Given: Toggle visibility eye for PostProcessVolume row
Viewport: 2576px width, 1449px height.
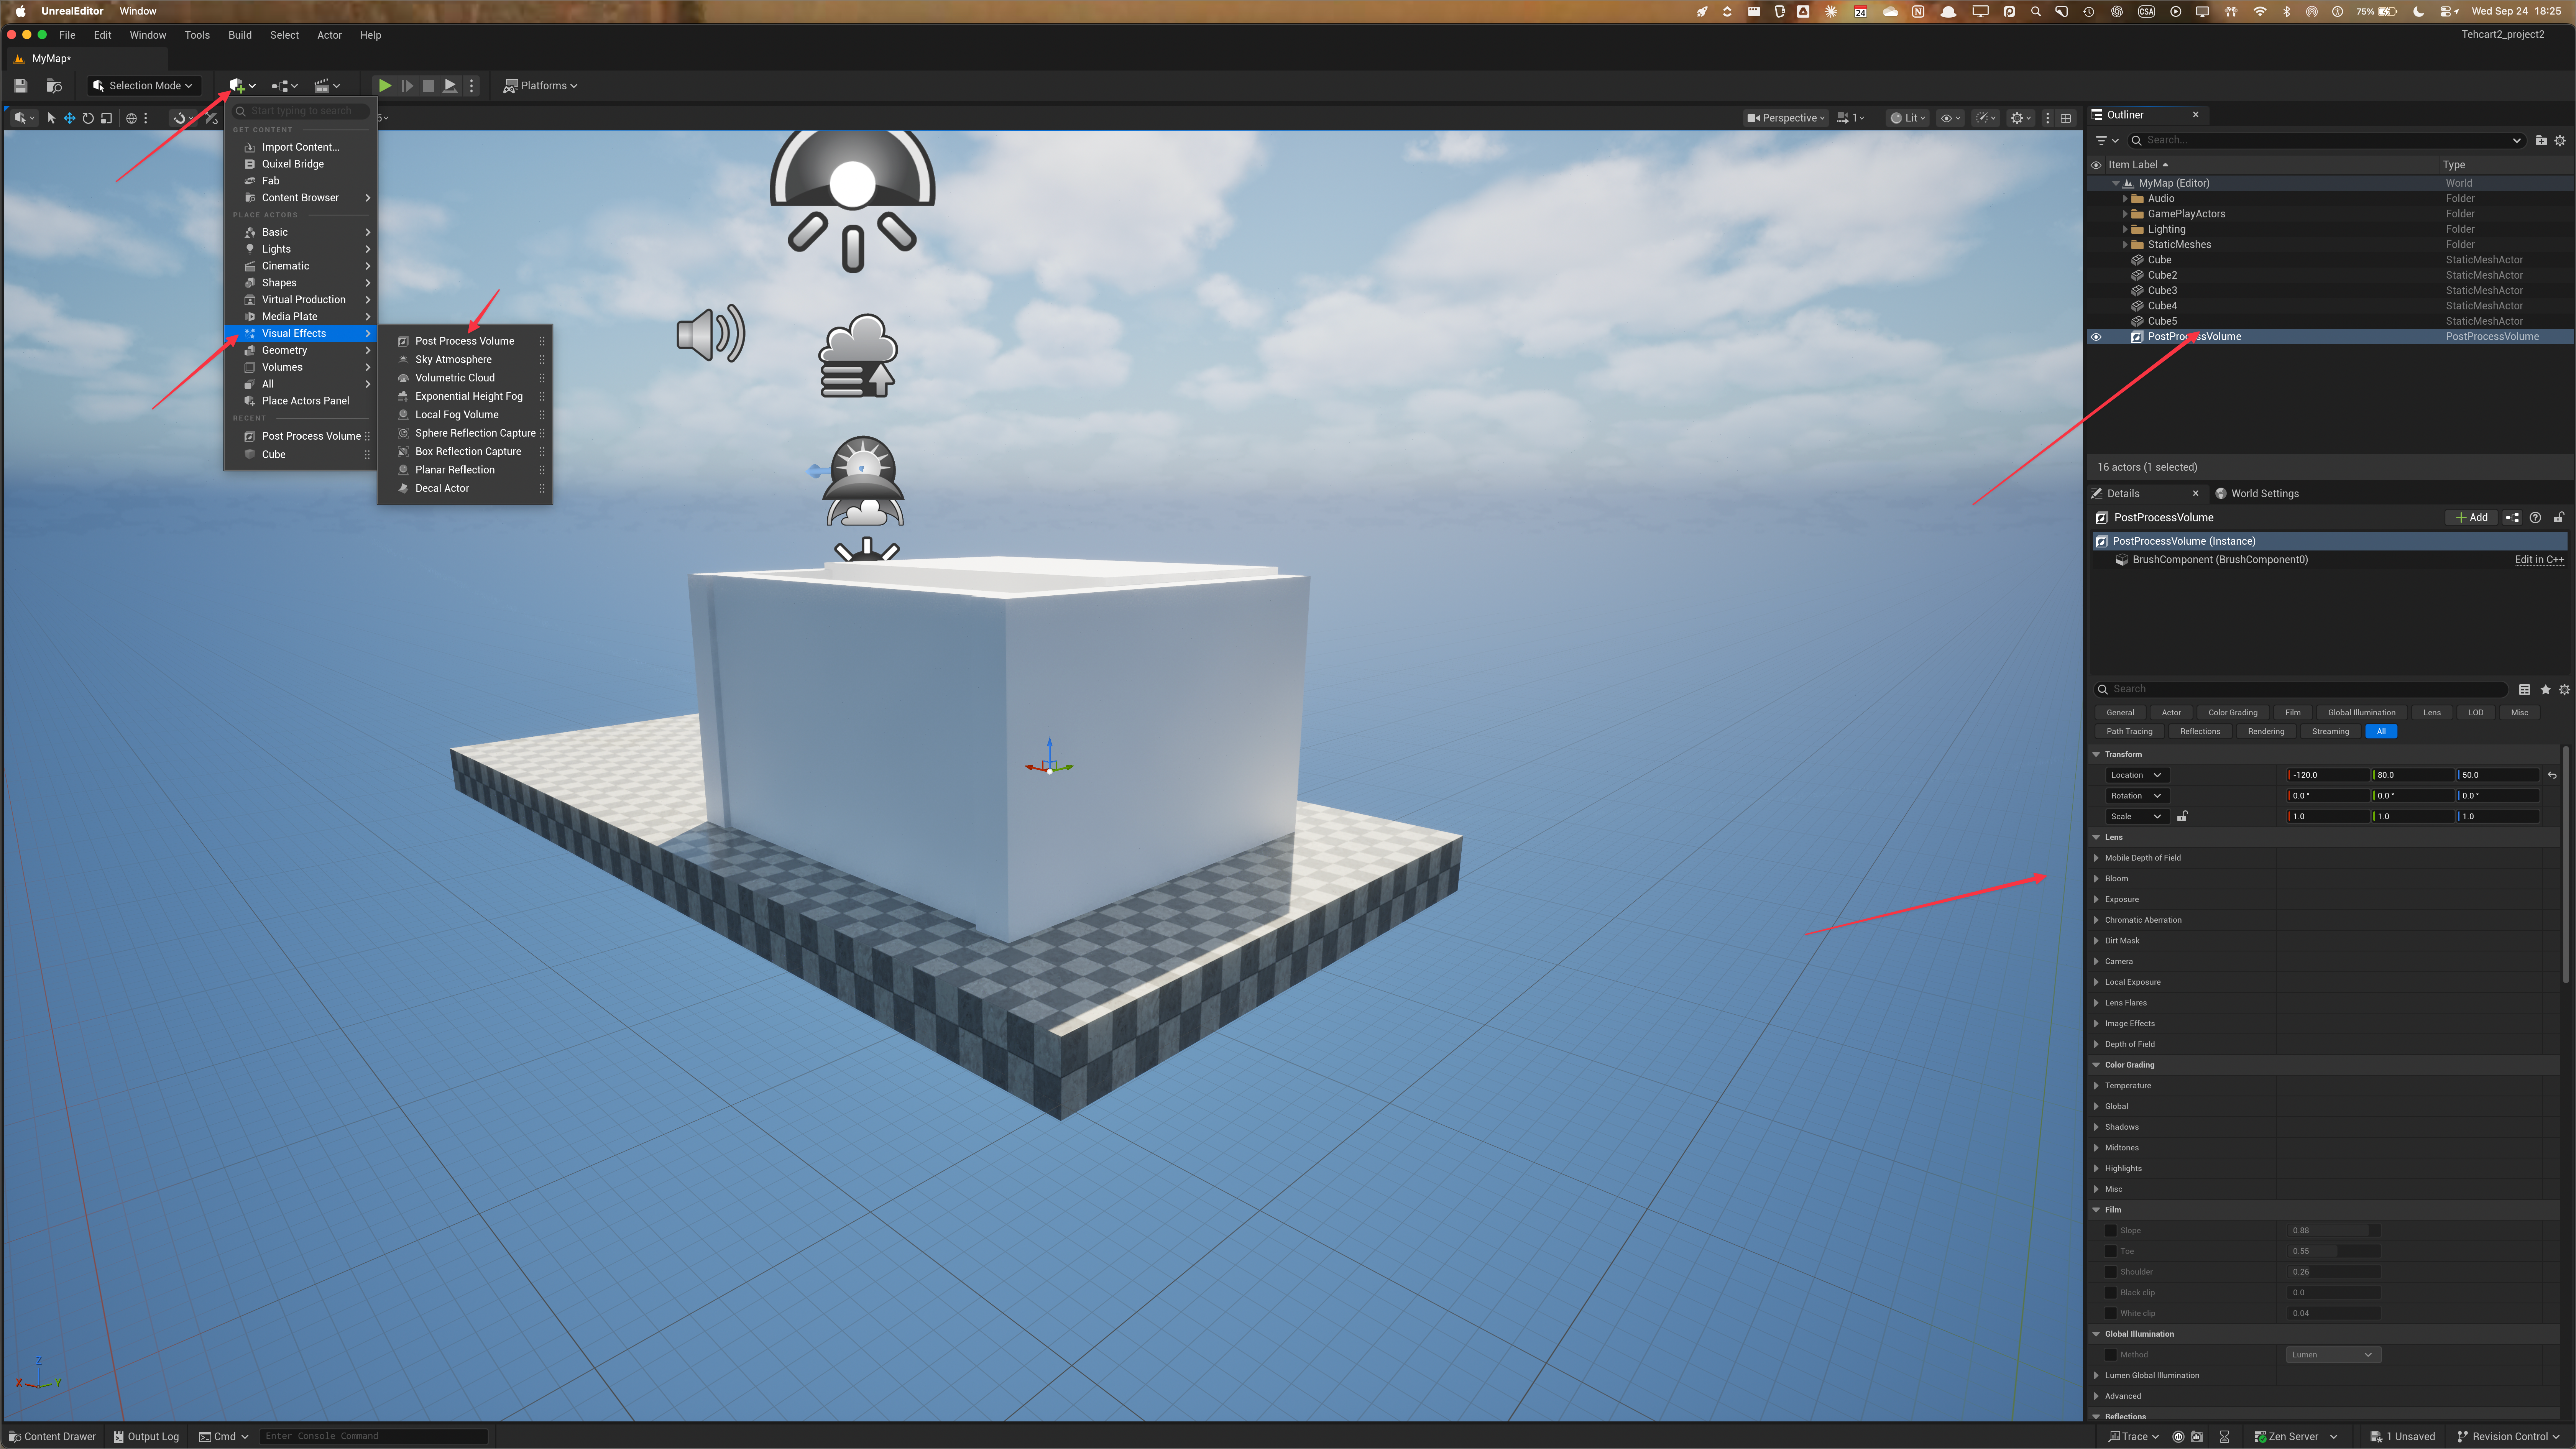Looking at the screenshot, I should [2096, 337].
